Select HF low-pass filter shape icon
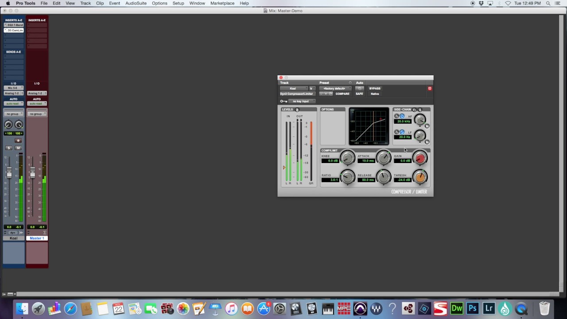Image resolution: width=567 pixels, height=319 pixels. point(402,116)
